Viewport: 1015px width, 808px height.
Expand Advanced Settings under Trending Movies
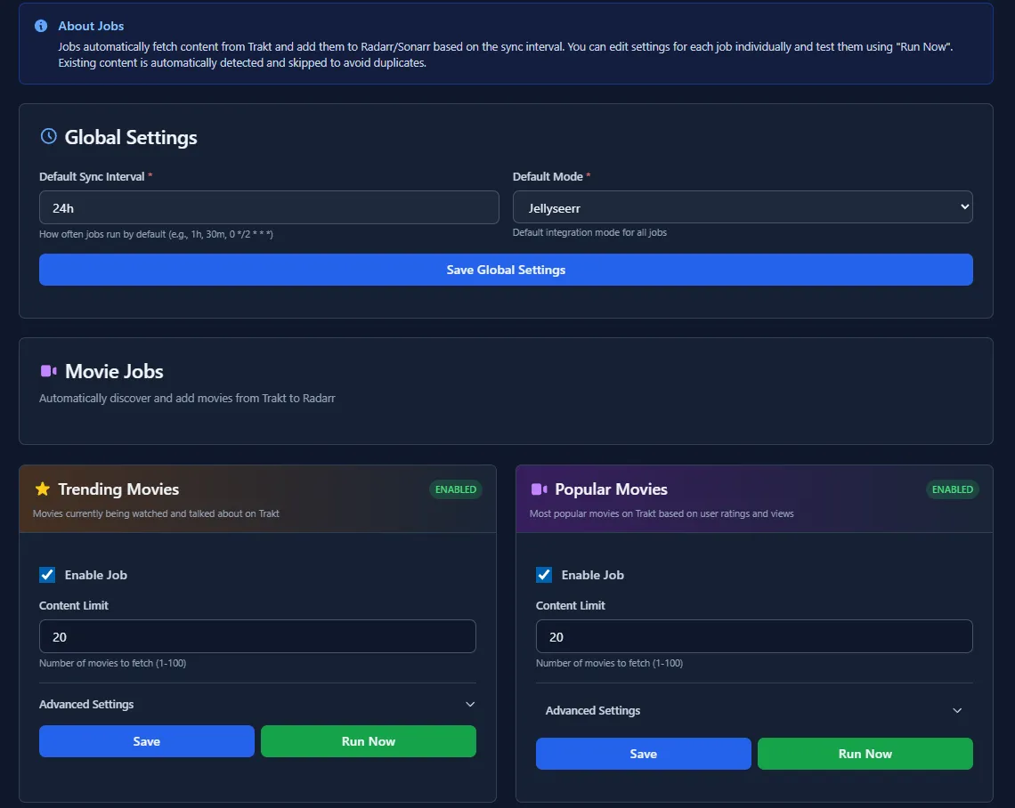(257, 704)
